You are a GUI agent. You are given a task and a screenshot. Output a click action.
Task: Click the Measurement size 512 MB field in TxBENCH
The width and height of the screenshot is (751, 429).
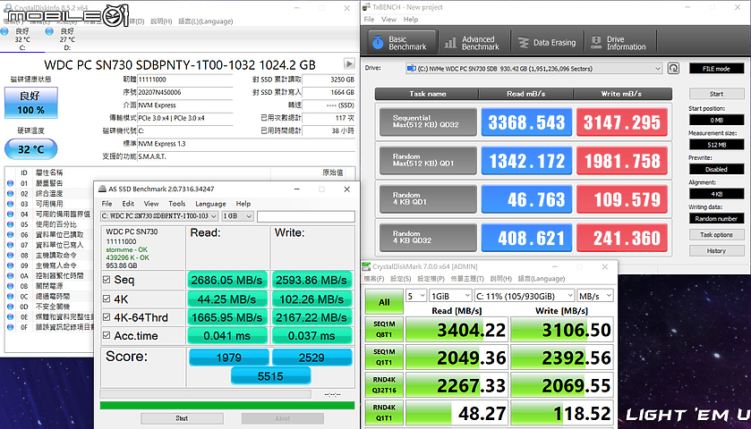(716, 145)
